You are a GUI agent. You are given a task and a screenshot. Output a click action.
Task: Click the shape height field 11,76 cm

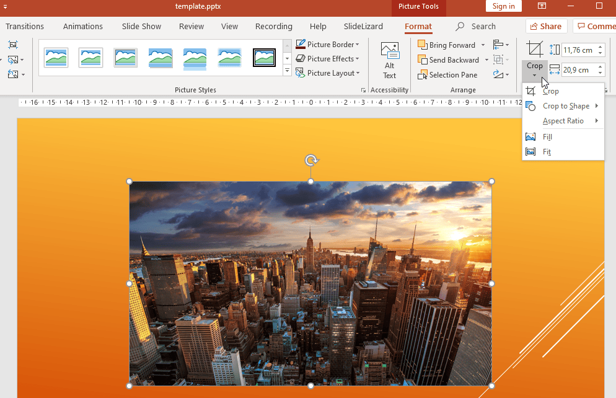578,50
